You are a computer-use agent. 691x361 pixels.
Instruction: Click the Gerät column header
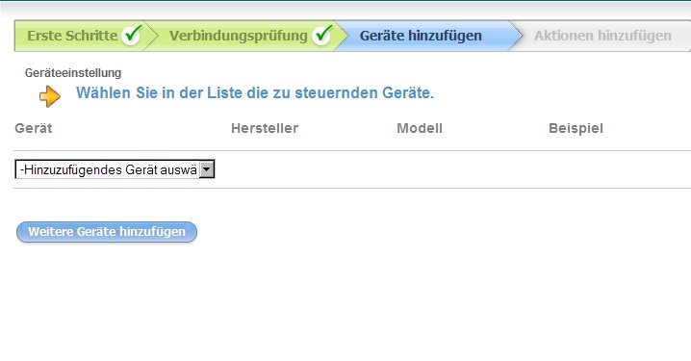34,128
